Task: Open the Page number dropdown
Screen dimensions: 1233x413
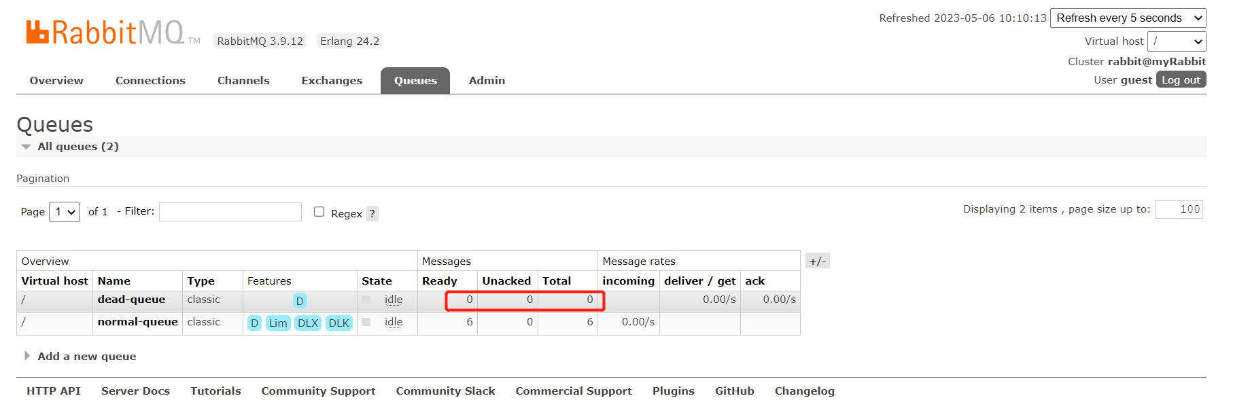Action: click(65, 212)
